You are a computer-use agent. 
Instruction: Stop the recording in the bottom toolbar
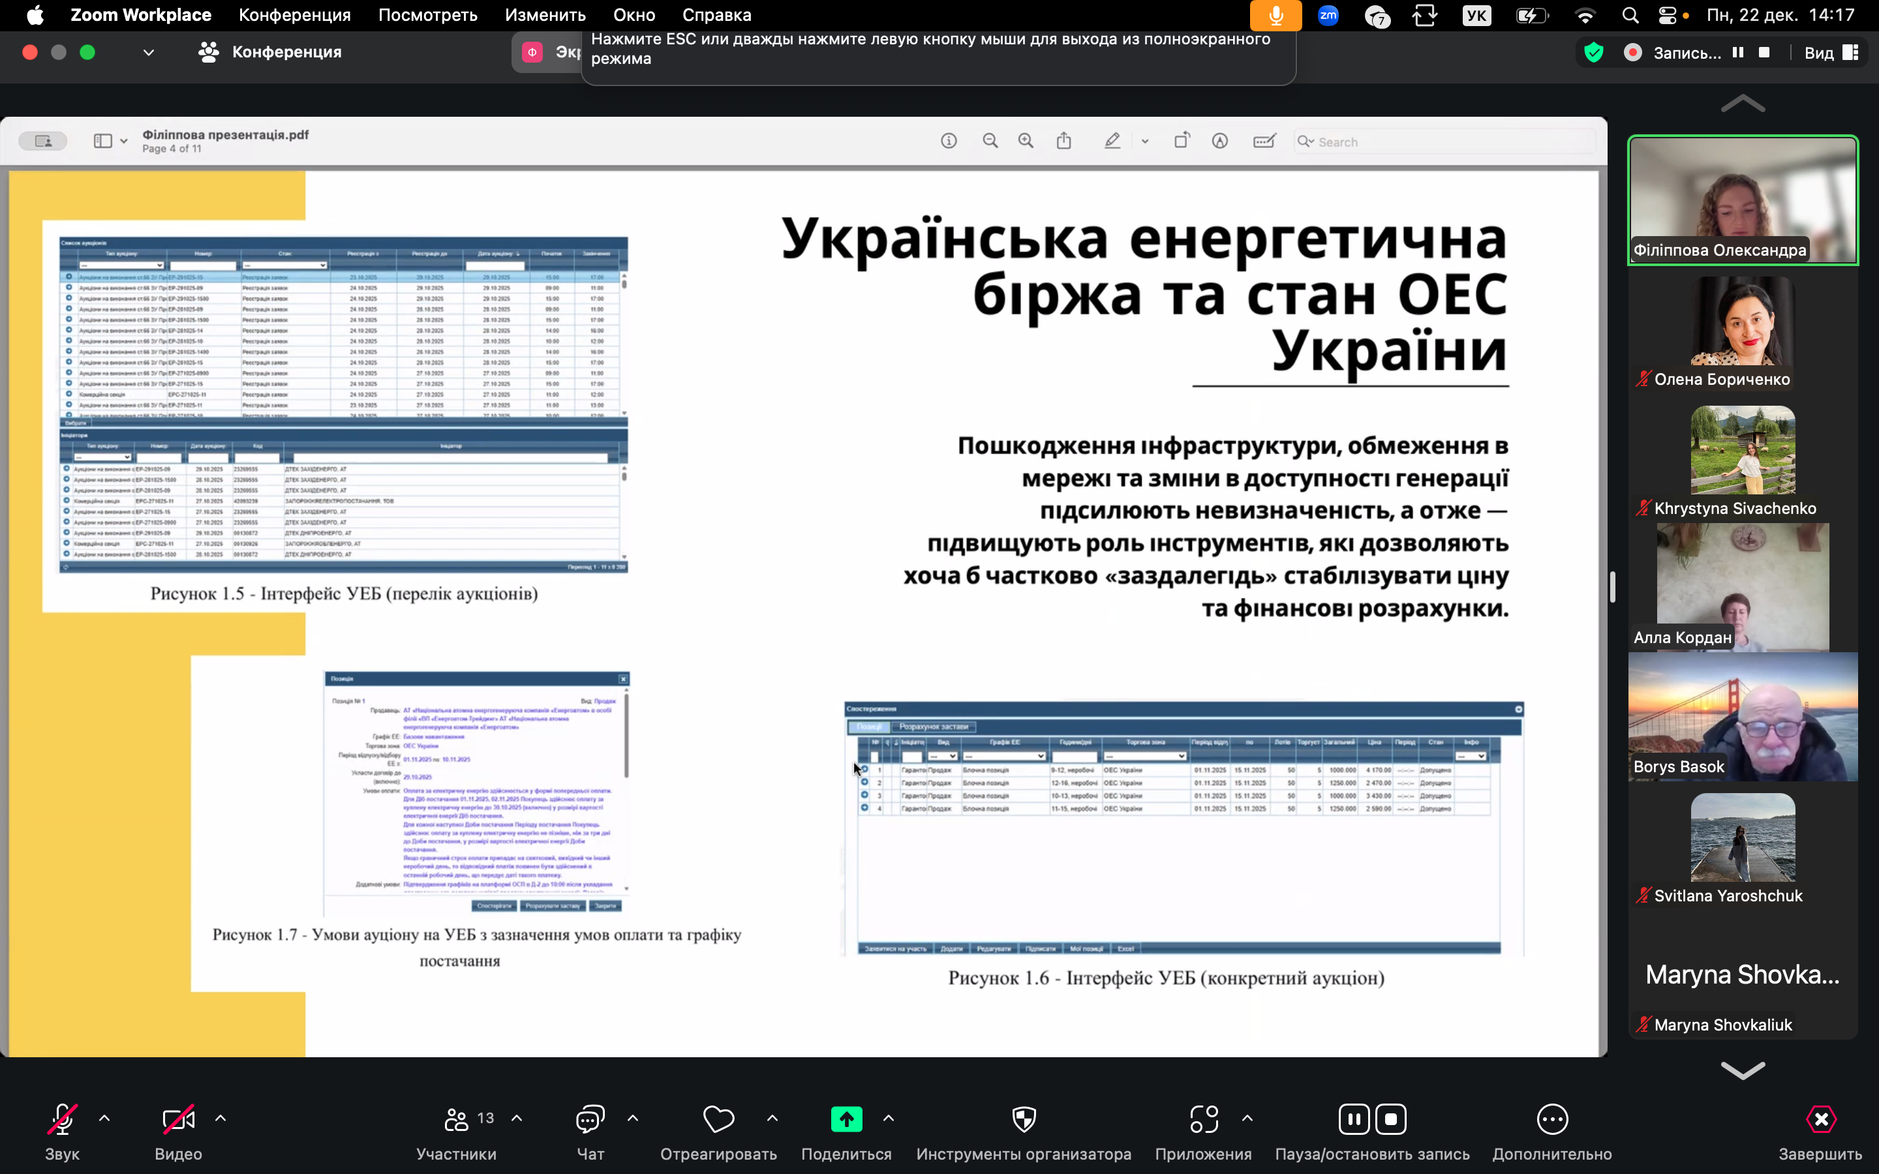tap(1390, 1120)
